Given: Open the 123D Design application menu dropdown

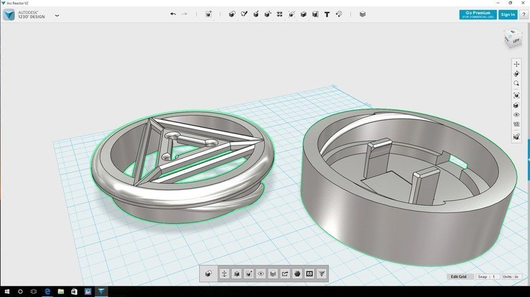Looking at the screenshot, I should (x=57, y=15).
